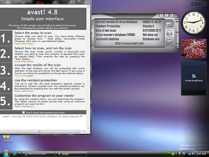
Task: Click the small icon after 'All rights reserved.'
Action: point(82,116)
